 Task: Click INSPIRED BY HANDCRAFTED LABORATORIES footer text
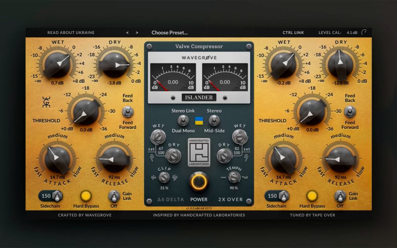[199, 215]
